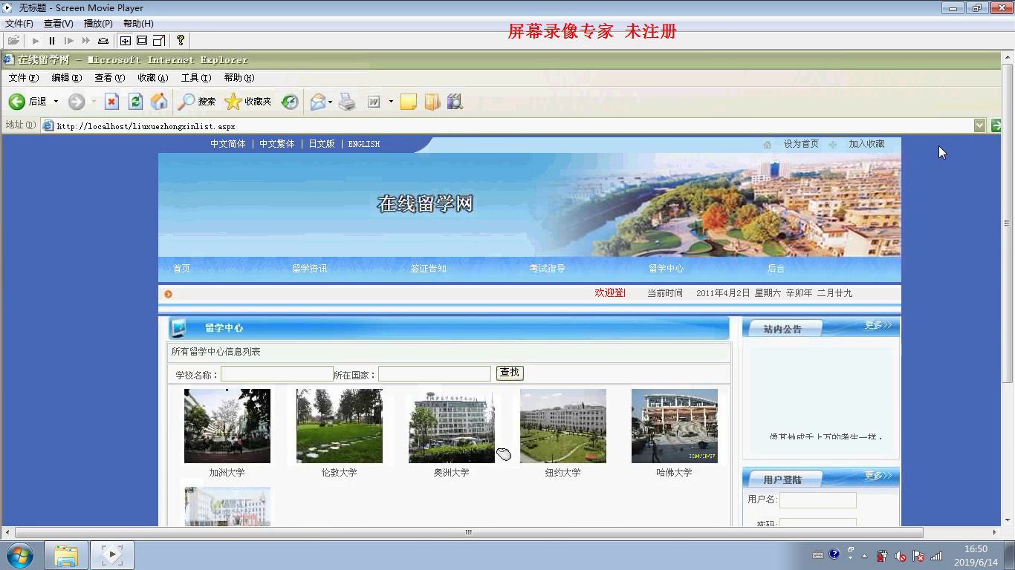Open the player help question mark icon
This screenshot has height=570, width=1015.
point(181,41)
